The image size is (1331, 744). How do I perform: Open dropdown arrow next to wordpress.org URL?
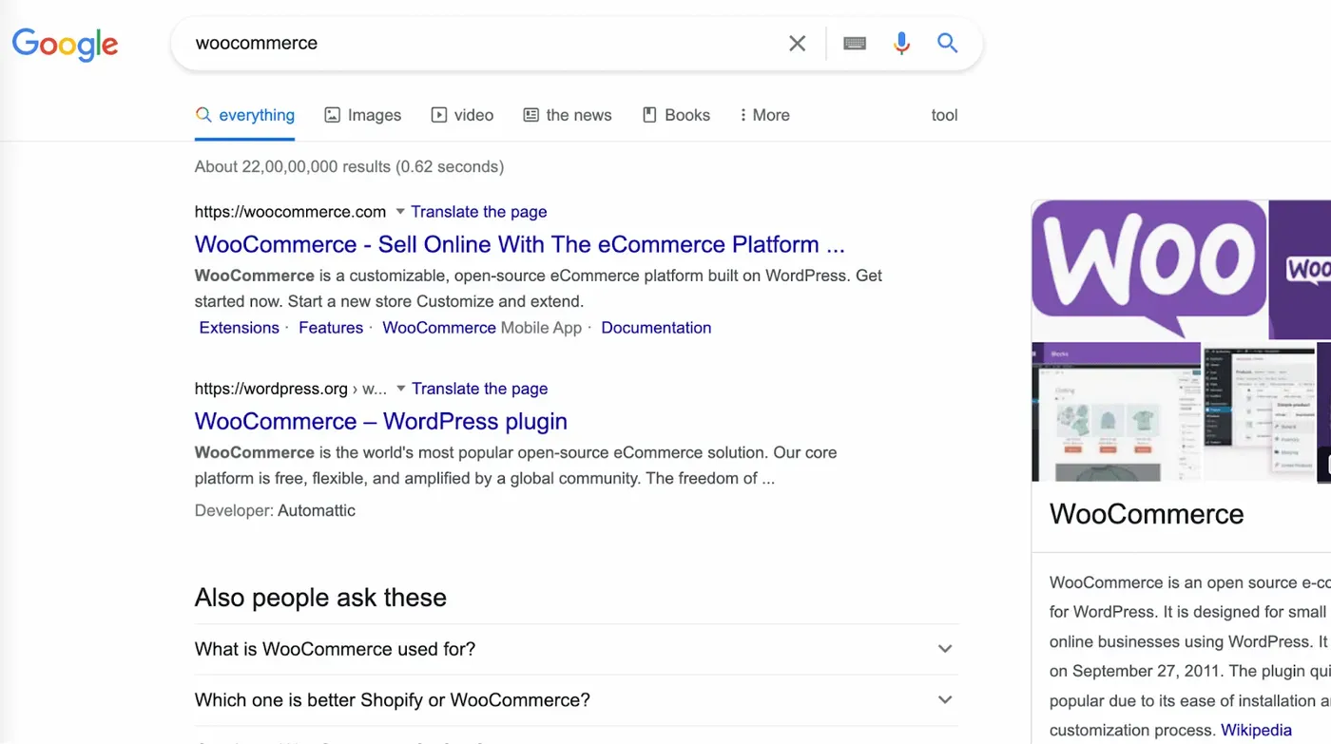(x=401, y=388)
